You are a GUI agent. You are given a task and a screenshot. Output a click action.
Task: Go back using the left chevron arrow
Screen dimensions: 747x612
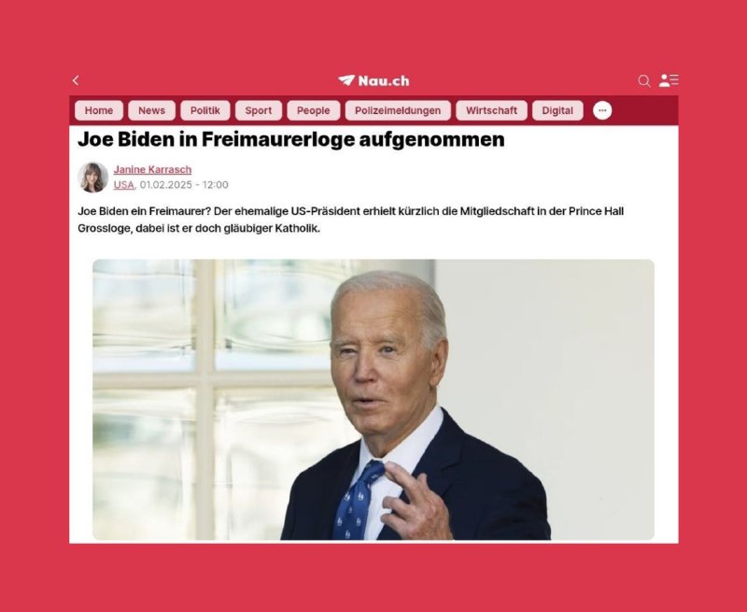point(76,80)
